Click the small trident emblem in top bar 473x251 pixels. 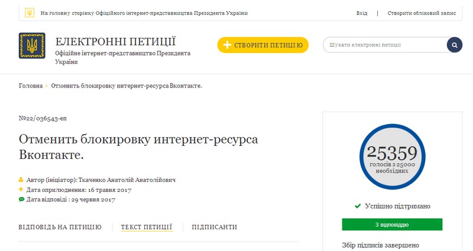click(x=30, y=12)
